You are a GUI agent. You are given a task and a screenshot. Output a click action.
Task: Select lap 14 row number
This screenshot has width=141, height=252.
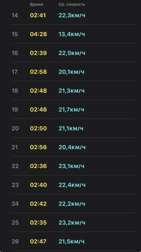(15, 16)
